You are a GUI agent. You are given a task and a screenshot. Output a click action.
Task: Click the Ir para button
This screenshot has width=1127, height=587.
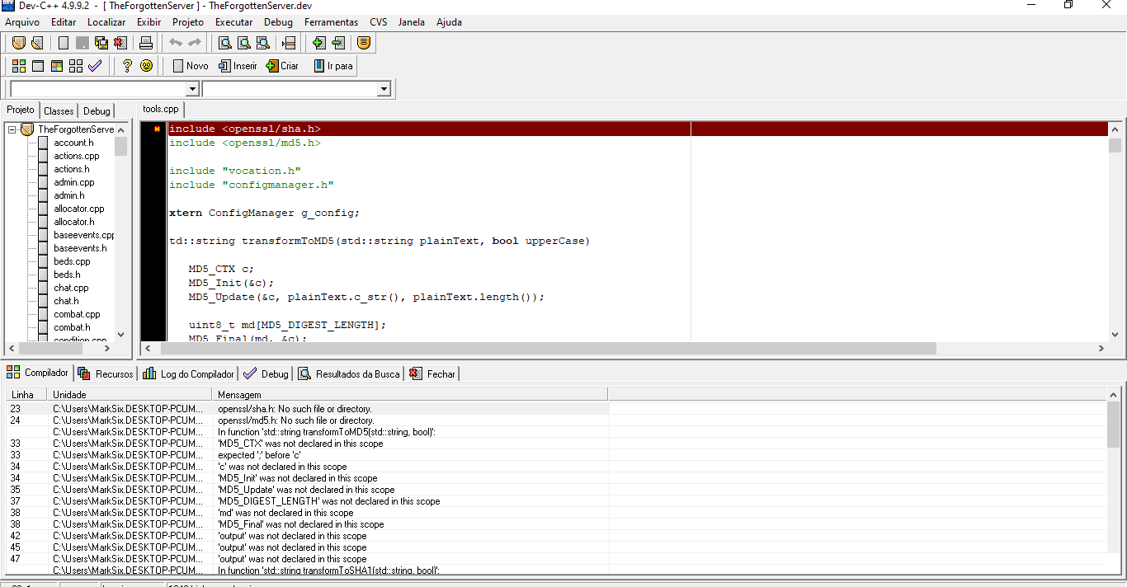coord(333,66)
